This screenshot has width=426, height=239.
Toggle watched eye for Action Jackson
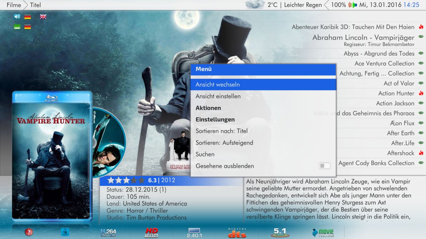(421, 103)
